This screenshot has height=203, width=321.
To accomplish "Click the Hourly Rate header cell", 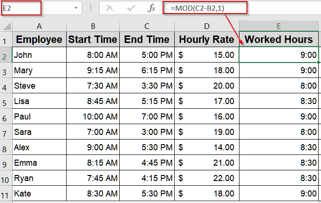I will coord(207,39).
